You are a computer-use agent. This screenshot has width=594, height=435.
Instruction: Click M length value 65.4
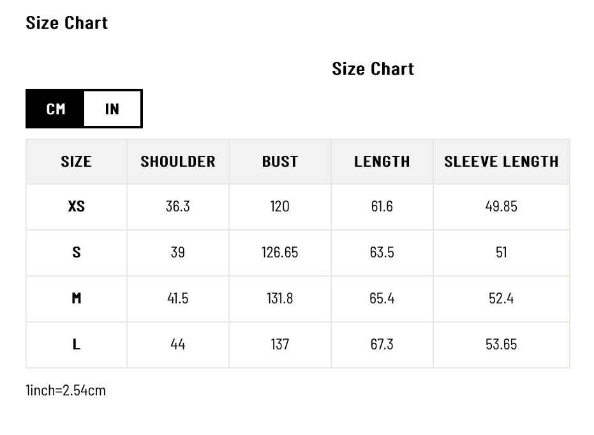click(382, 298)
